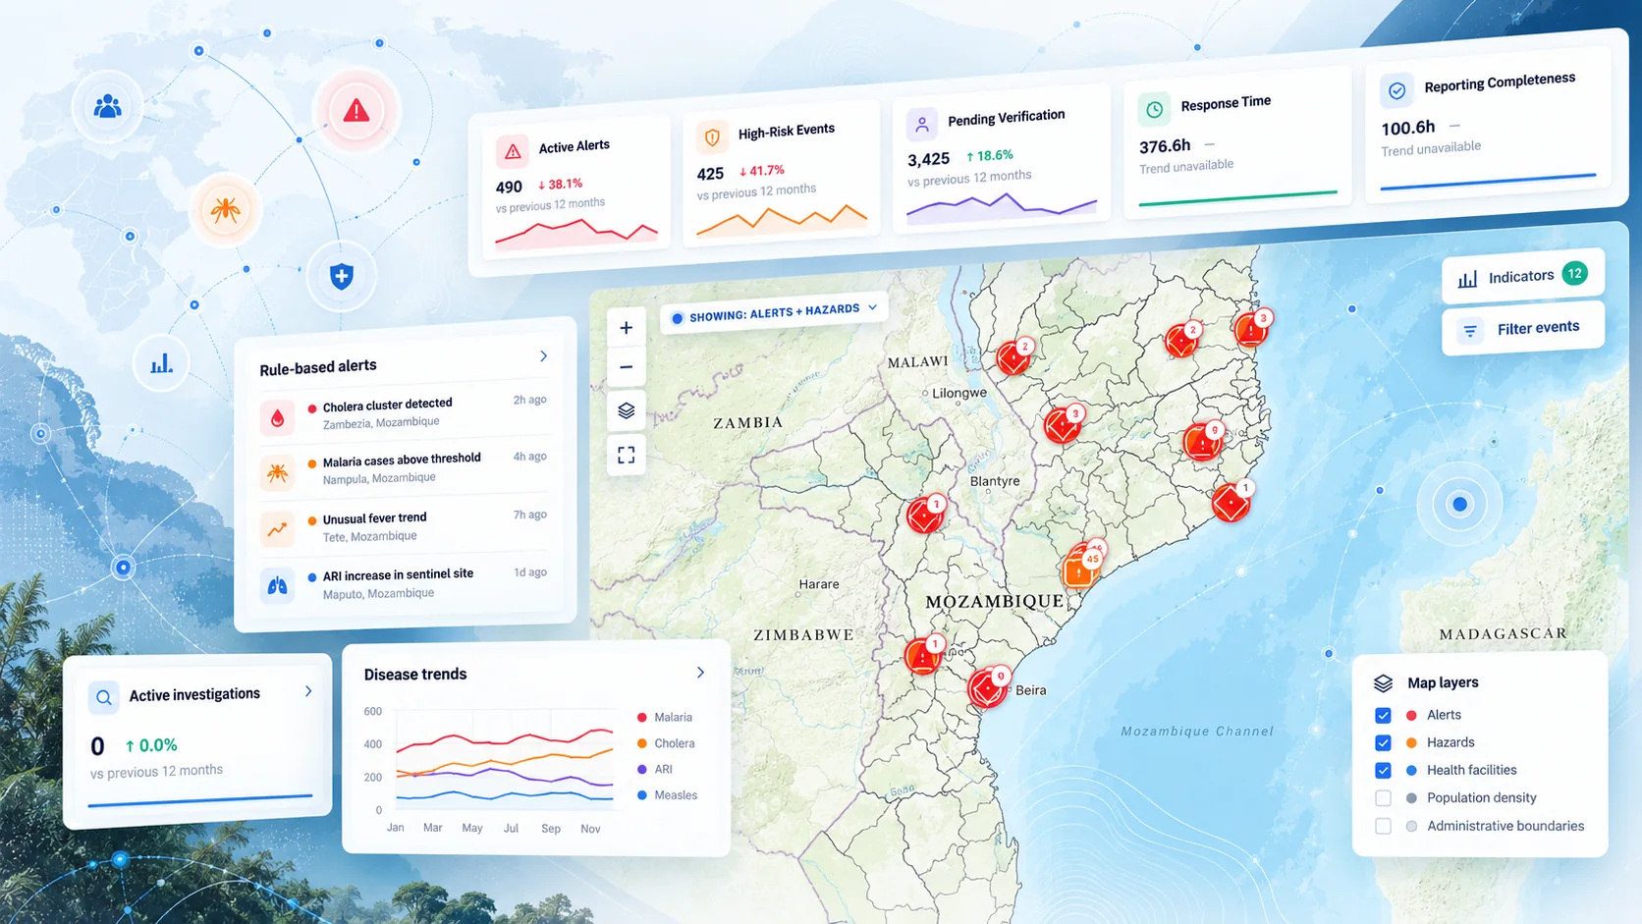Image resolution: width=1642 pixels, height=924 pixels.
Task: Zoom in on the map
Action: [x=626, y=328]
